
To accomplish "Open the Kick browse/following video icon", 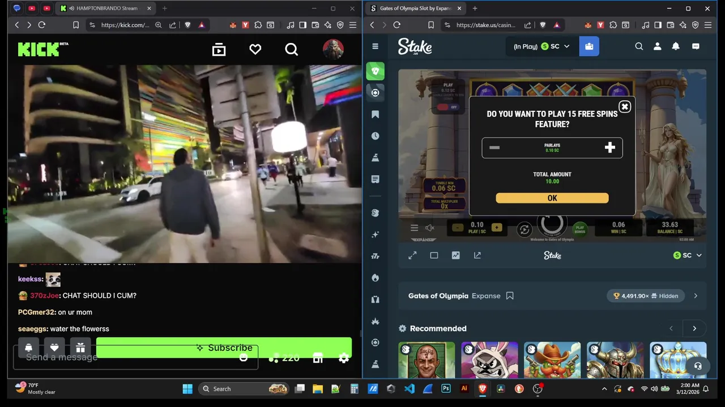I will click(x=219, y=50).
